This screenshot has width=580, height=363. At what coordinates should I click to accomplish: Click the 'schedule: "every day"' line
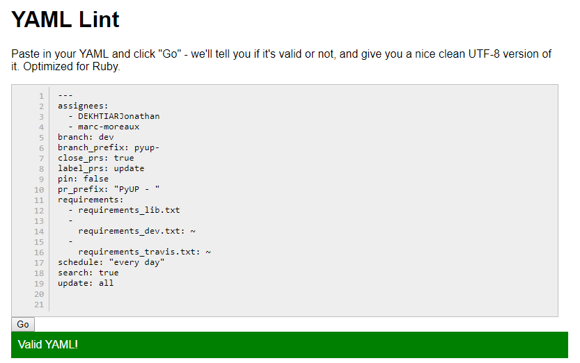(111, 262)
